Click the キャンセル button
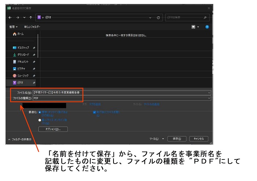This screenshot has width=257, height=181. (199, 139)
